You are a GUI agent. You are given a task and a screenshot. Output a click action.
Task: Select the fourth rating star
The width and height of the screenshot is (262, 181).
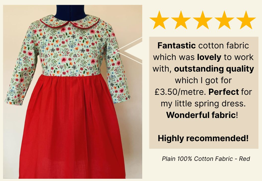224,20
